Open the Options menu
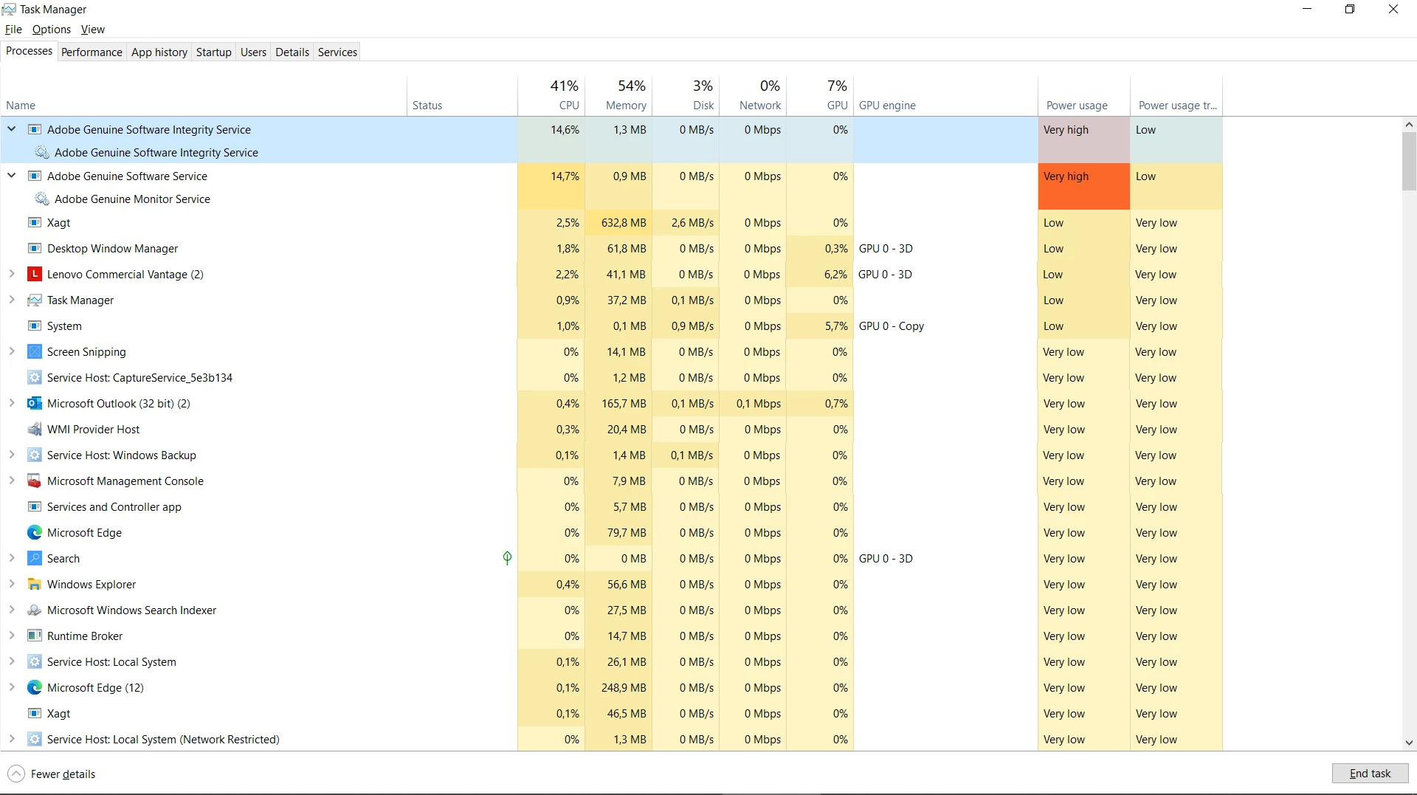This screenshot has height=795, width=1417. (x=52, y=30)
